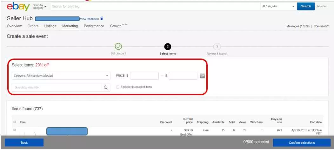Click the Search by item title field

click(57, 88)
